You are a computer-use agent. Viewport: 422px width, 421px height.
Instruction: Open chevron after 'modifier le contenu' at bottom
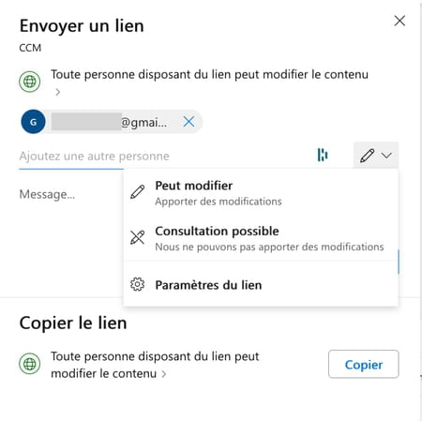point(164,374)
